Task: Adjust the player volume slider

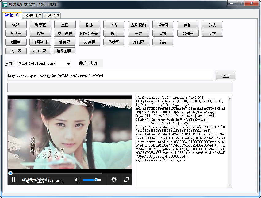Action: [x=92, y=180]
